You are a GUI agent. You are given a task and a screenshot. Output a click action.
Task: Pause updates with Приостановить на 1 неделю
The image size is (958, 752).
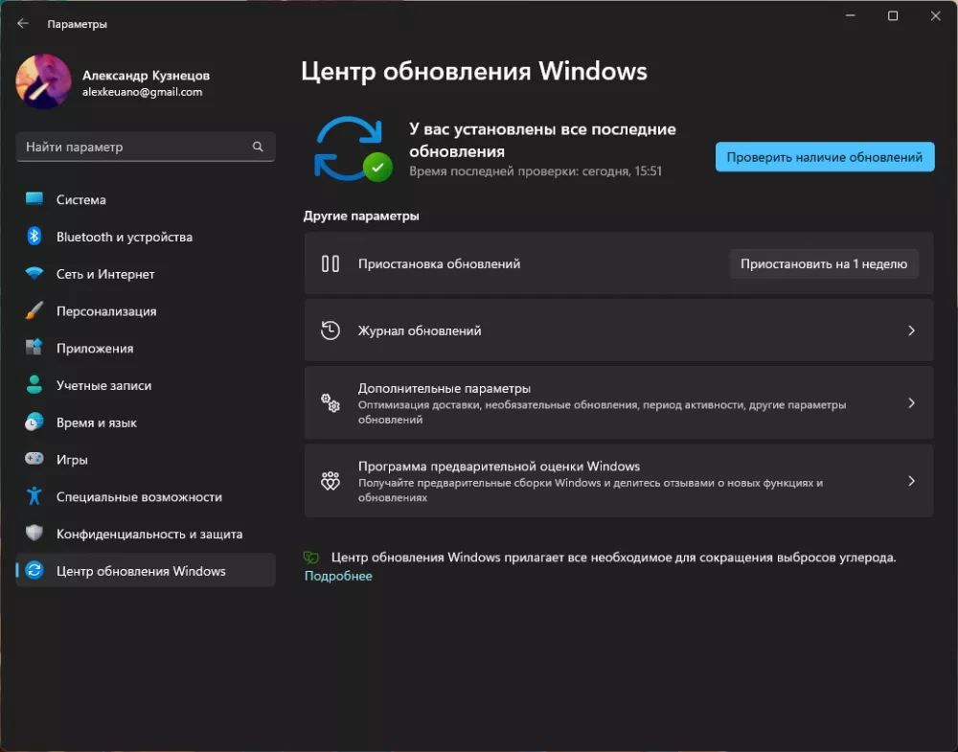pos(823,264)
